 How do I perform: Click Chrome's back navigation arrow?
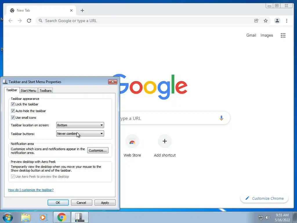pos(10,21)
